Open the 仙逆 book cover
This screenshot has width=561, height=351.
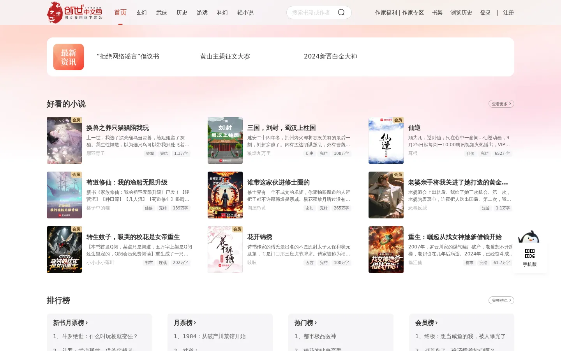386,140
